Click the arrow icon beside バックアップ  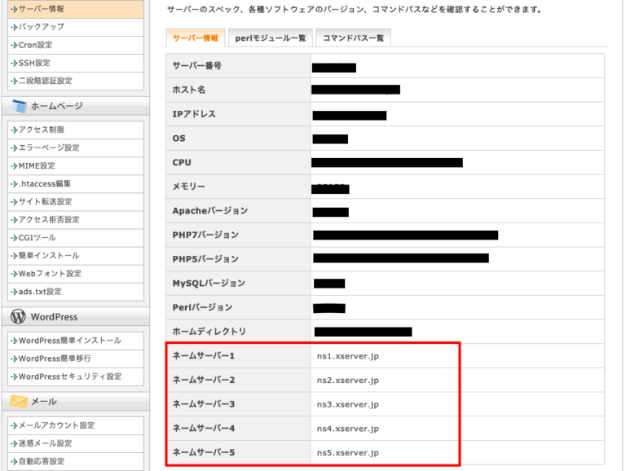pos(14,27)
